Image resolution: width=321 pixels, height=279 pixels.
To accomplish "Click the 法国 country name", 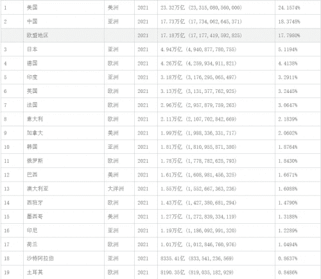I will [x=32, y=105].
